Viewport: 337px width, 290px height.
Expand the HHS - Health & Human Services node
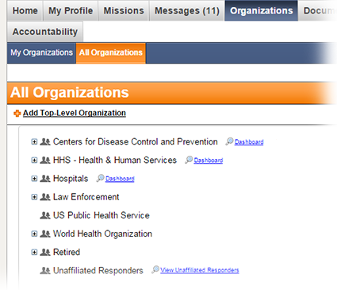pos(34,160)
